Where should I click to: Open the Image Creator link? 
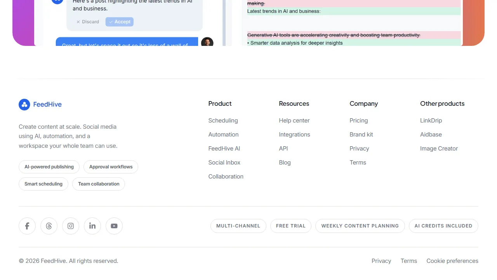click(x=439, y=149)
